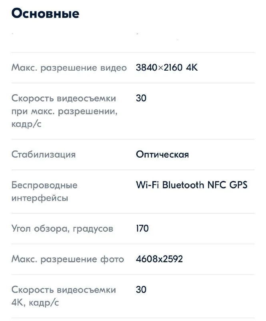The image size is (266, 321).
Task: Click the "4K" text after 3840×2160
Action: [192, 68]
